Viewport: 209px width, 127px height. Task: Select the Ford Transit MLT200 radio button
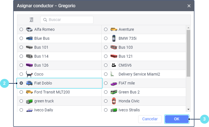tap(21, 92)
